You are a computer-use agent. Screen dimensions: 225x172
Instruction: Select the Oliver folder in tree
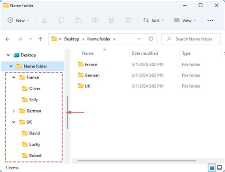click(x=35, y=88)
